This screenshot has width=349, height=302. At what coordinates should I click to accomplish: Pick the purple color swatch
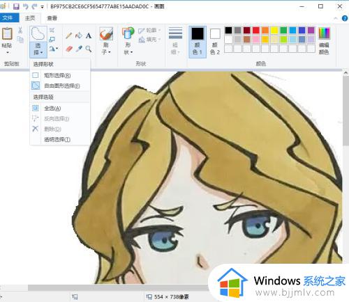[311, 30]
